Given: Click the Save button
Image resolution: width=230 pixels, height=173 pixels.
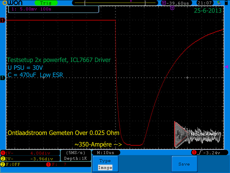Looking at the screenshot, I should pos(184,164).
